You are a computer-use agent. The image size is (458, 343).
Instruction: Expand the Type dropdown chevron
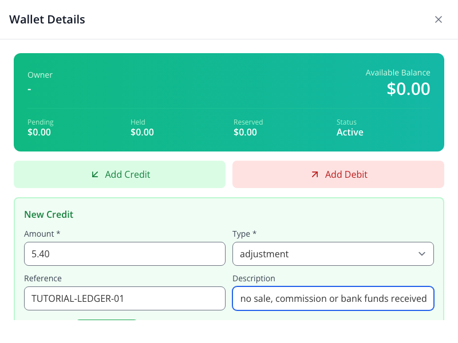(422, 254)
